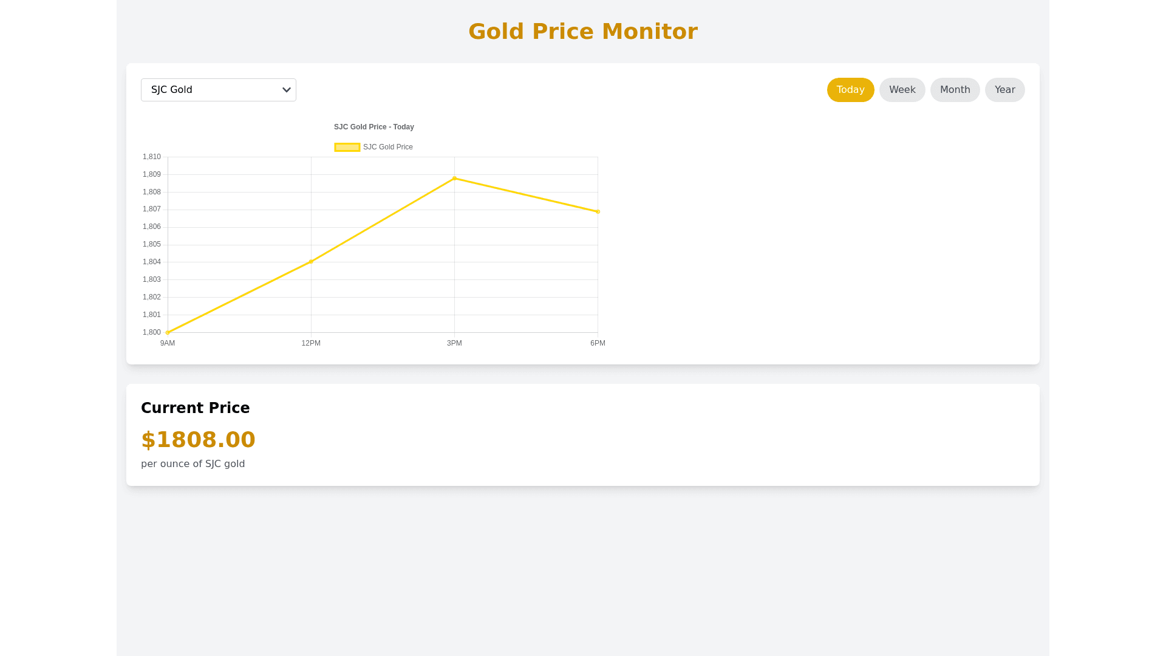Image resolution: width=1166 pixels, height=656 pixels.
Task: Click the 12PM data point on the line
Action: [311, 262]
